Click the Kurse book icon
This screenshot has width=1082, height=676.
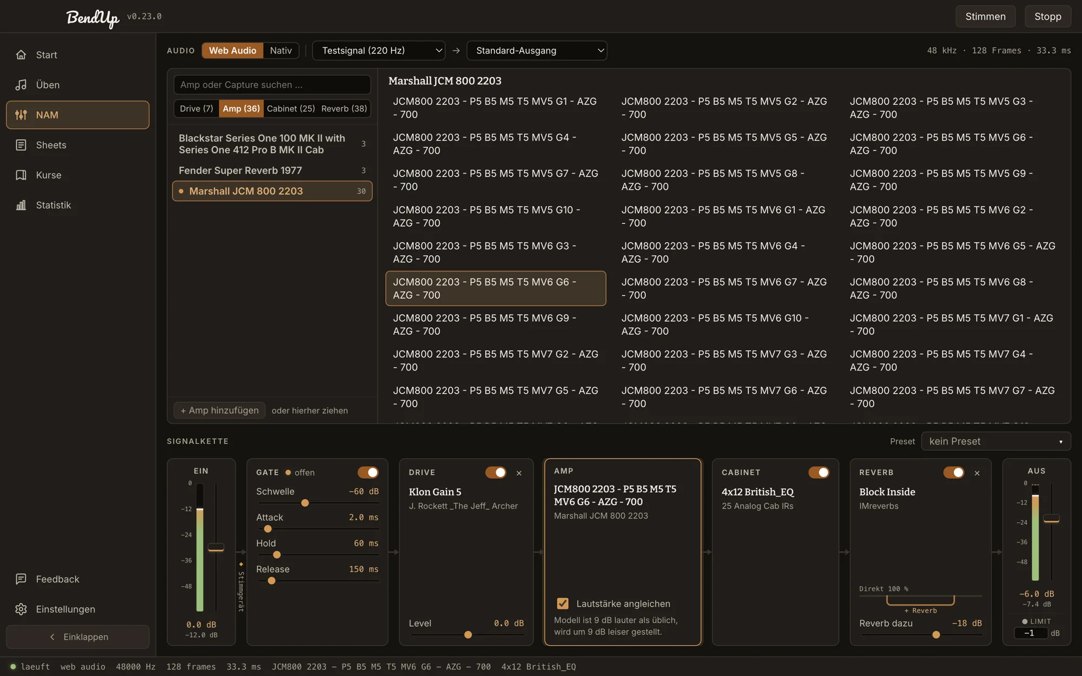(21, 175)
